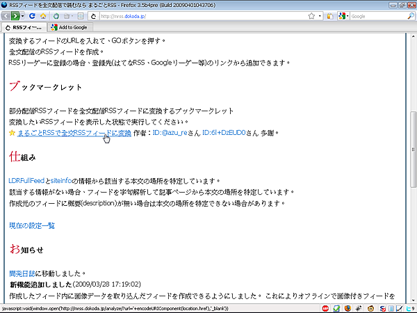Image resolution: width=417 pixels, height=313 pixels.
Task: Click the vertical scrollbar thumb
Action: point(414,150)
